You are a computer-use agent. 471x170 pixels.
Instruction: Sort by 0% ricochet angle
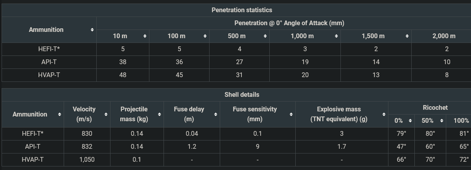[x=410, y=121]
